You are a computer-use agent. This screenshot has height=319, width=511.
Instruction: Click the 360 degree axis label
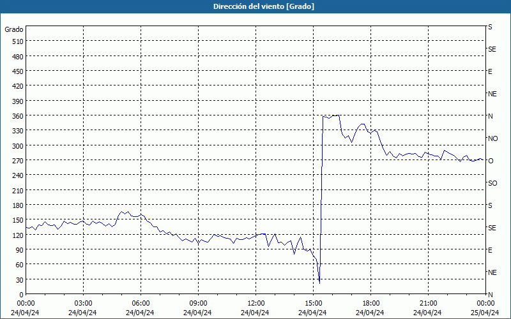point(18,116)
